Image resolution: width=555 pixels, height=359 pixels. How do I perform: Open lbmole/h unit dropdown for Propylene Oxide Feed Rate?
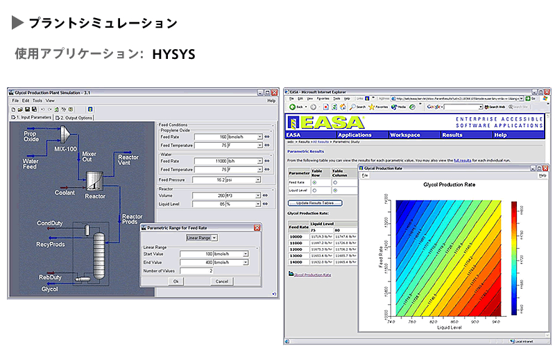pos(259,137)
